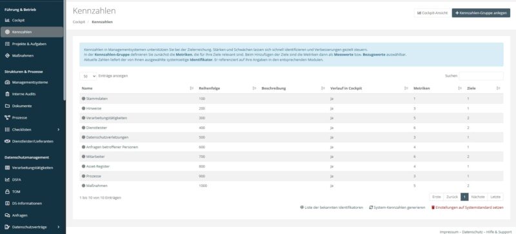
Task: Click the Suchen search field
Action: [481, 76]
